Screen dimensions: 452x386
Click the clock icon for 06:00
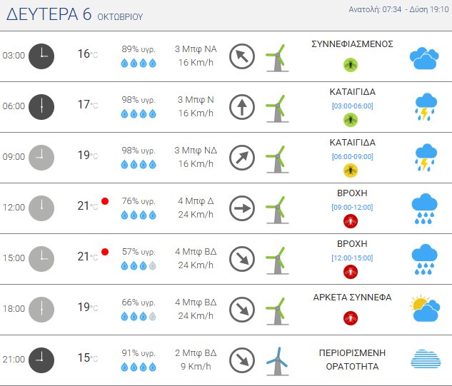pos(41,106)
